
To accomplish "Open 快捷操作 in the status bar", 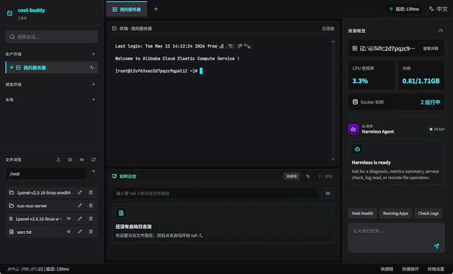I will pyautogui.click(x=410, y=269).
